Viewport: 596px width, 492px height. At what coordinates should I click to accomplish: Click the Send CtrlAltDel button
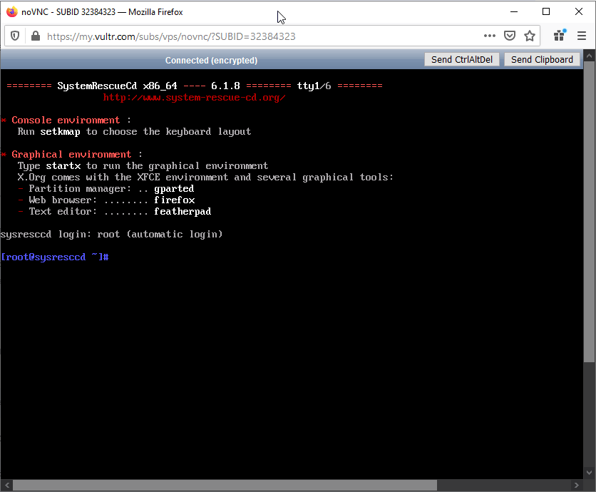[x=462, y=60]
